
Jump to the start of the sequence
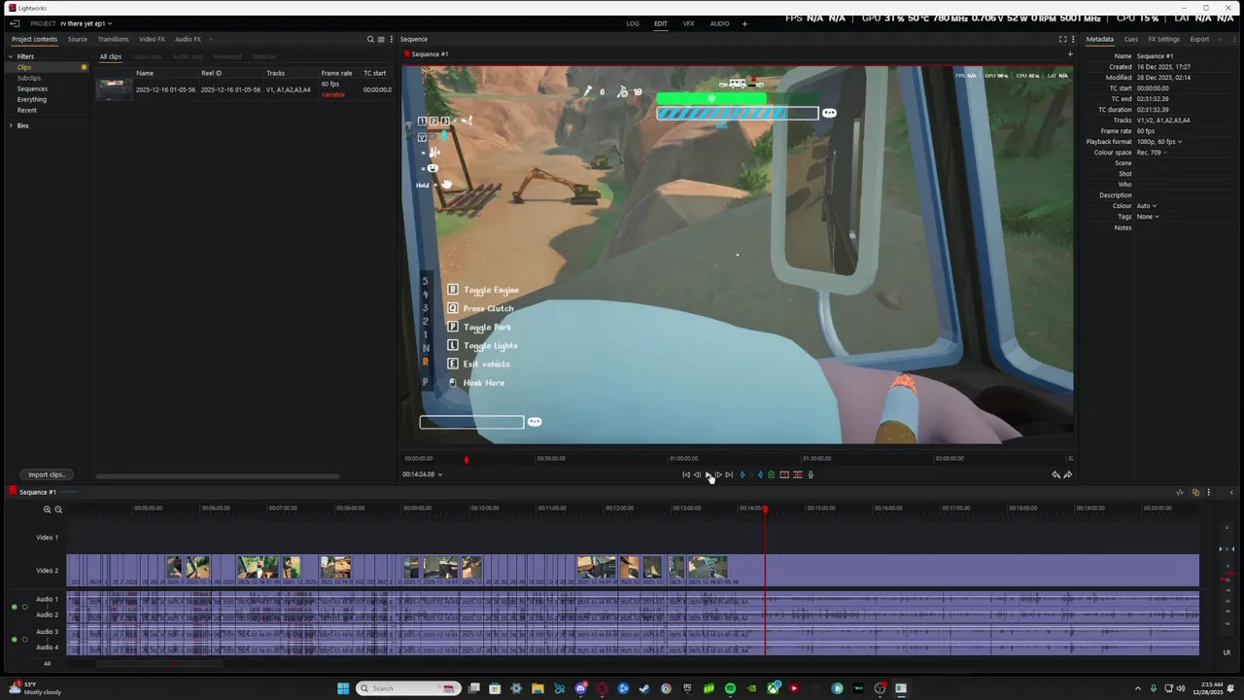click(x=686, y=474)
